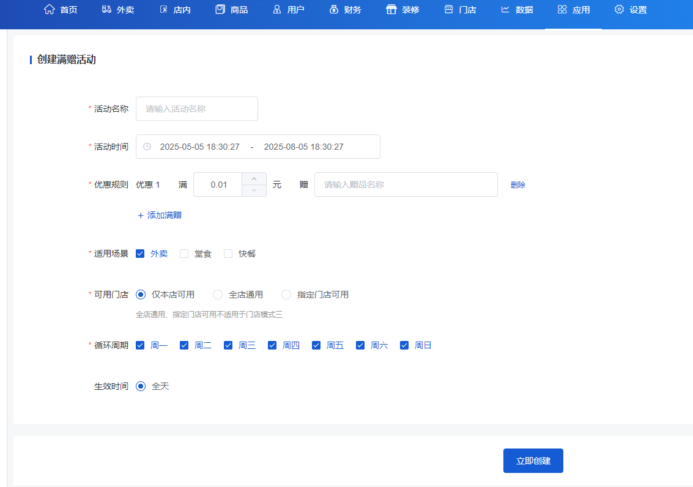Focus the 请输入赠品名称 input field
This screenshot has width=693, height=487.
(x=406, y=185)
